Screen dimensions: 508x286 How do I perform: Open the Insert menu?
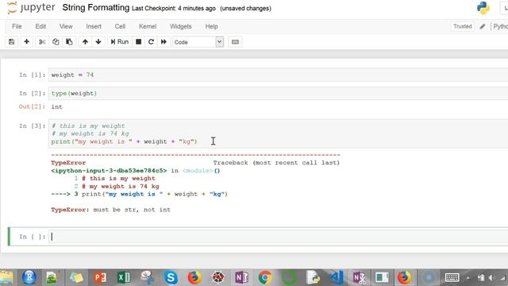click(94, 26)
